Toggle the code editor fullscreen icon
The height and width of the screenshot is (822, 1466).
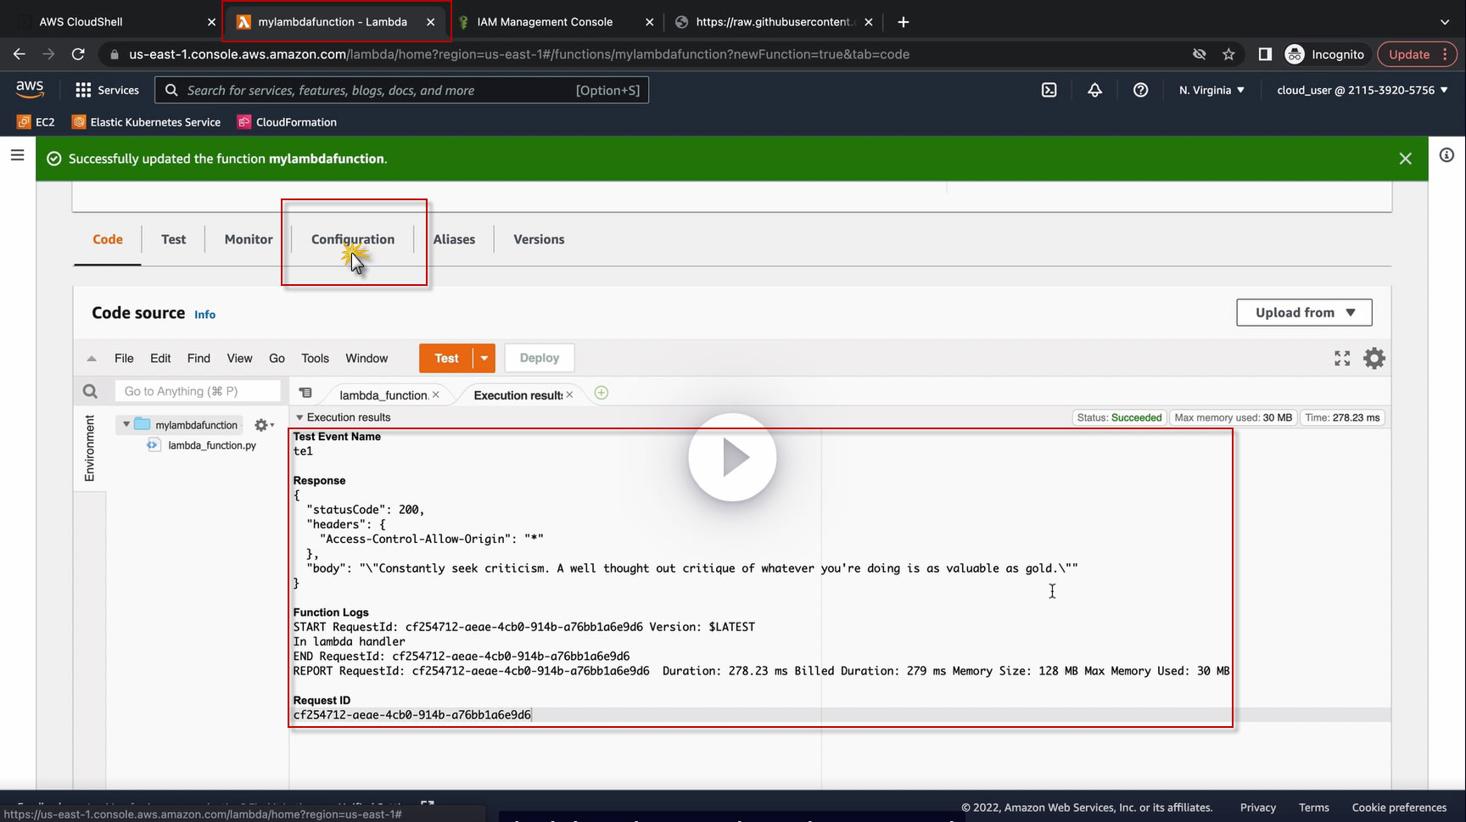point(1341,358)
